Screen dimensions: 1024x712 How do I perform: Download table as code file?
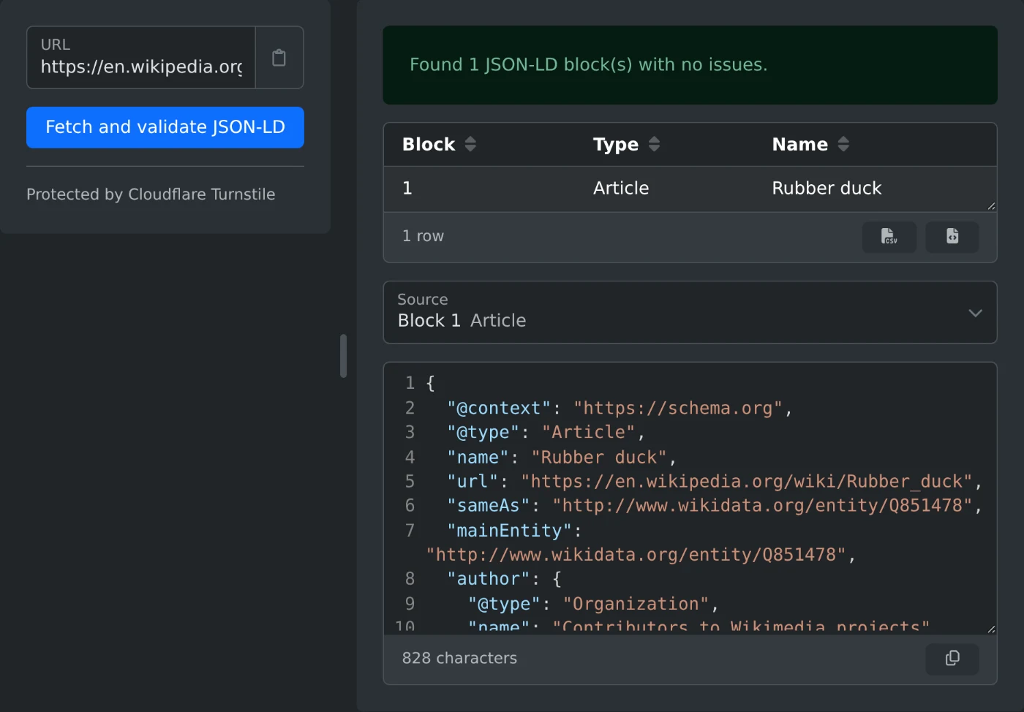tap(952, 237)
